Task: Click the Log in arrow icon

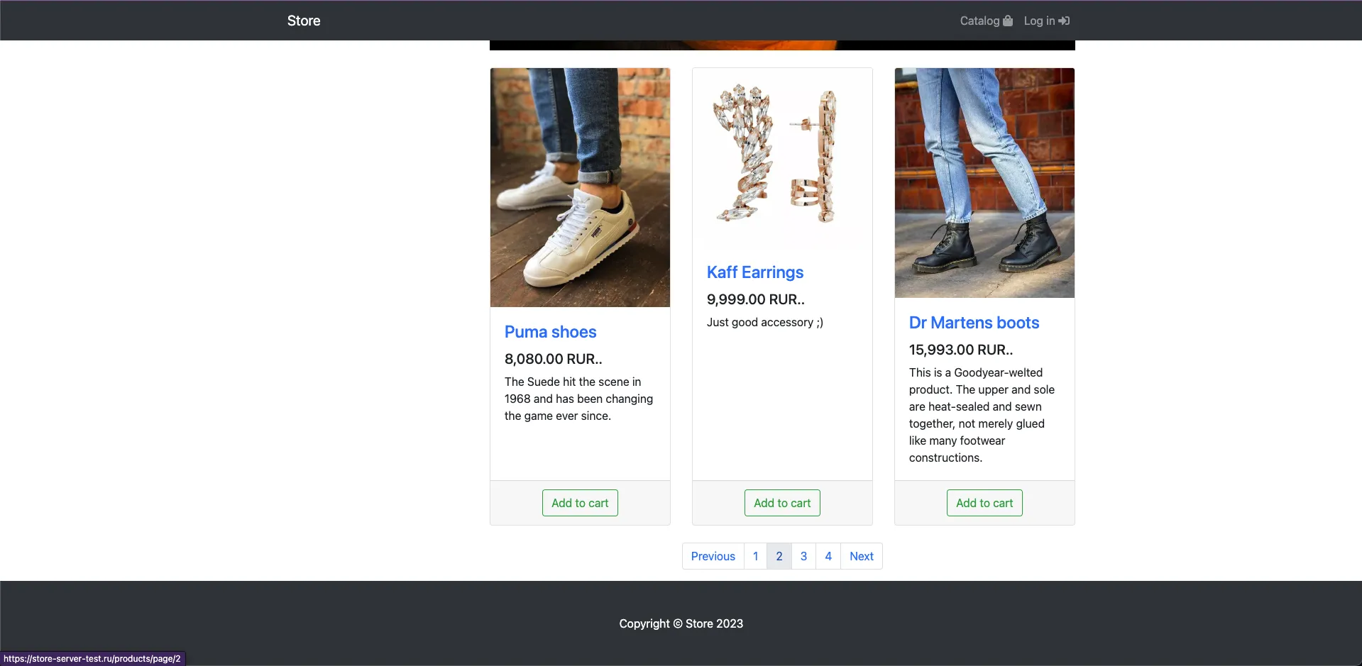Action: coord(1064,21)
